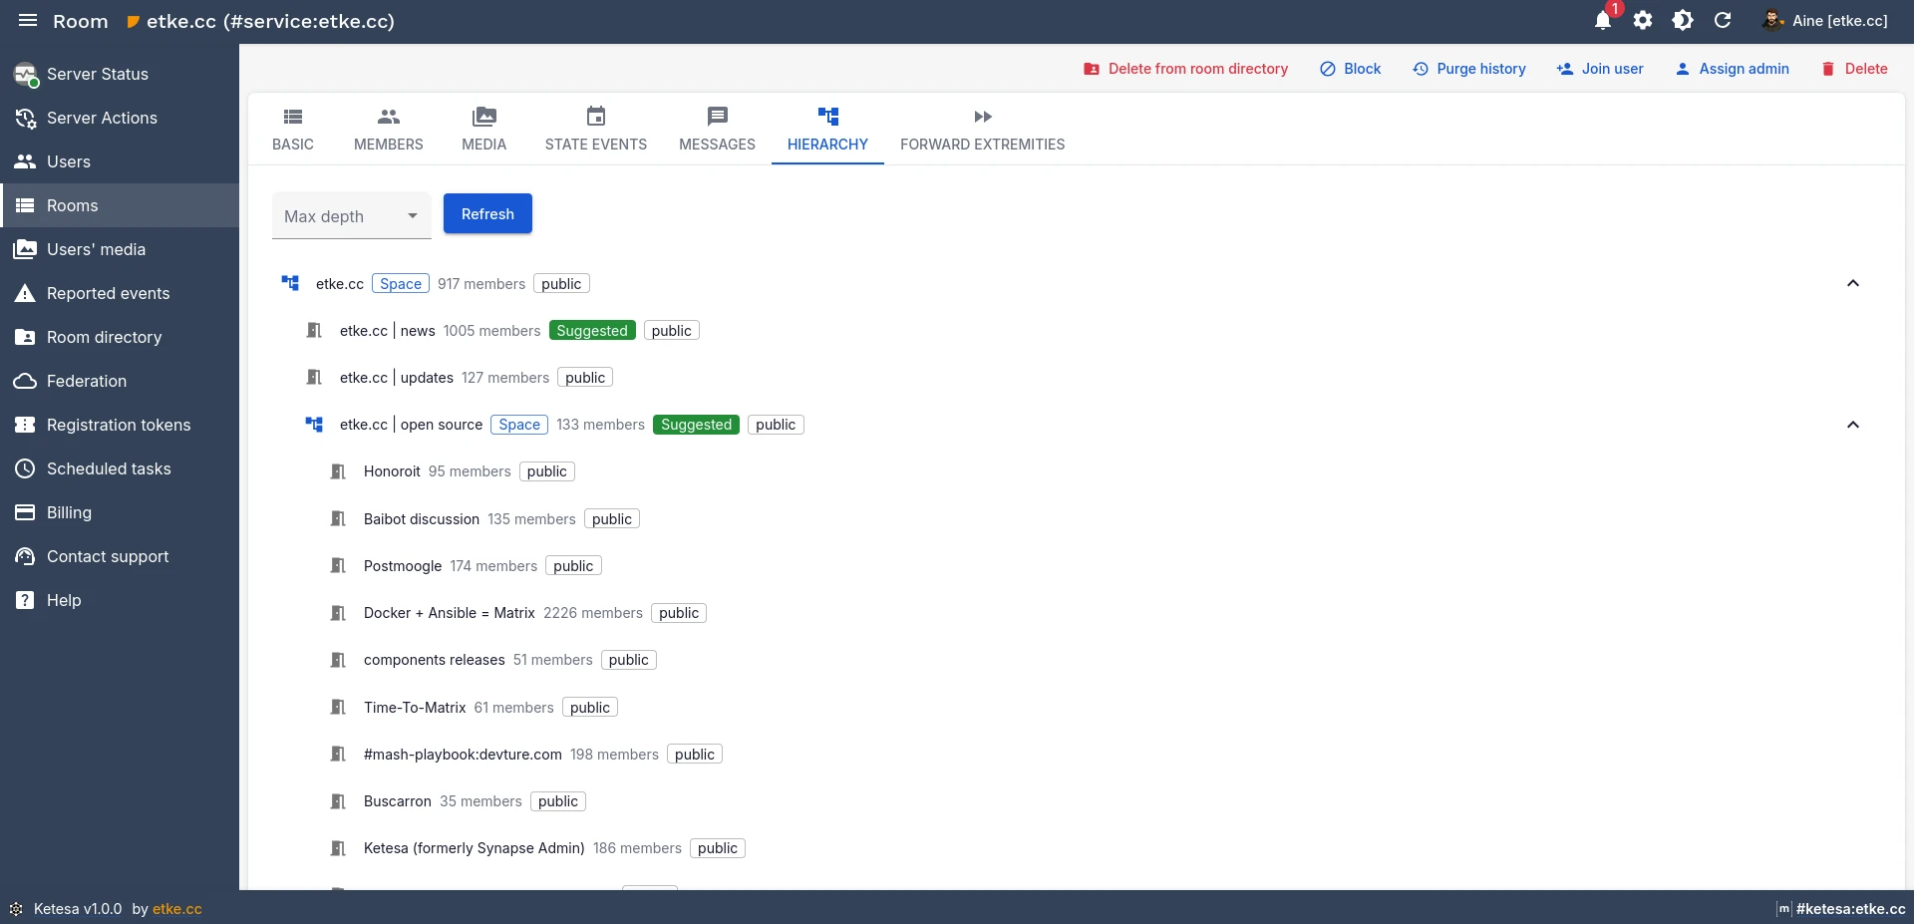The width and height of the screenshot is (1914, 924).
Task: Go to Federation in the sidebar
Action: 86,381
